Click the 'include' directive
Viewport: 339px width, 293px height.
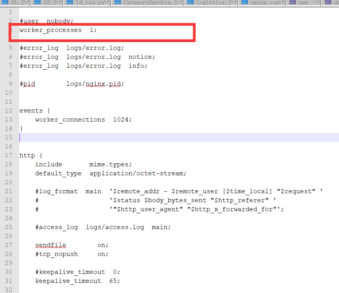click(x=49, y=164)
